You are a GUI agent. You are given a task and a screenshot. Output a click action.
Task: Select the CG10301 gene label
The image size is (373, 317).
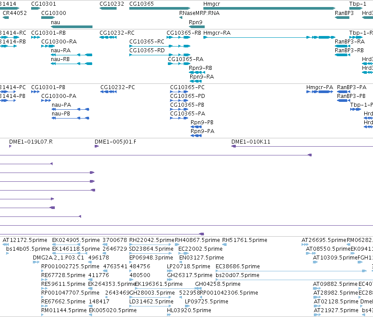(43, 4)
